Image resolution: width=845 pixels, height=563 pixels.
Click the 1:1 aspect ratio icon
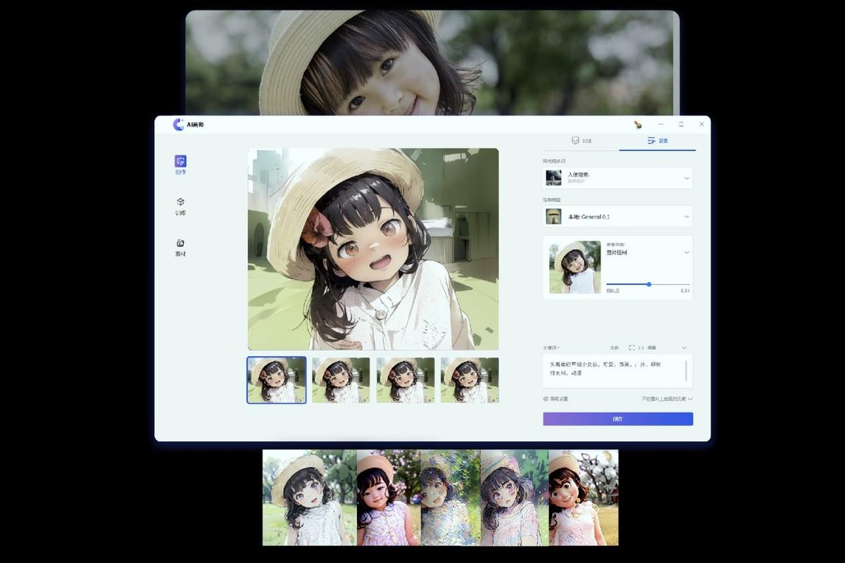632,348
